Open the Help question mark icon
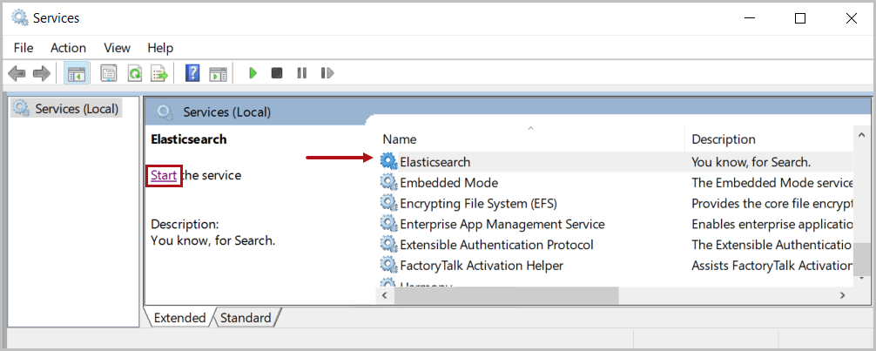Screen dimensions: 876x351 (x=192, y=73)
